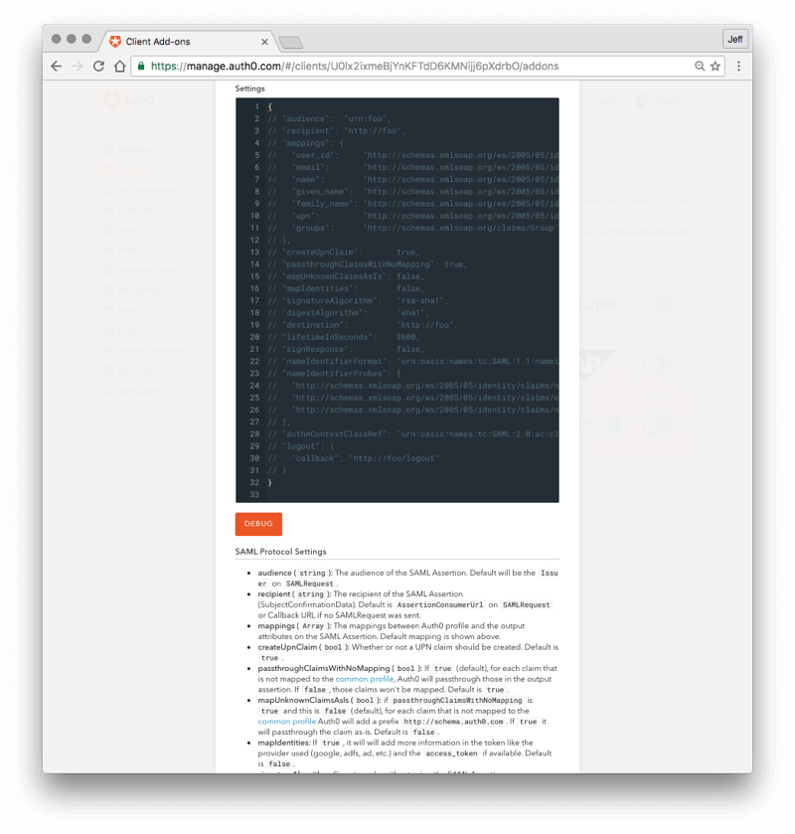Click the Settings label above editor
The height and width of the screenshot is (834, 795).
250,88
